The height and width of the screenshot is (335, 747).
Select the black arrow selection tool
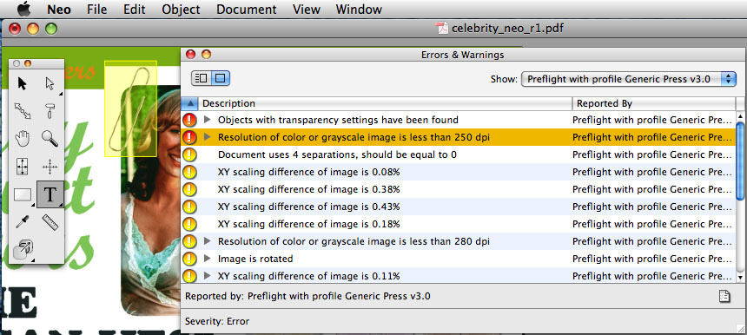[x=22, y=84]
